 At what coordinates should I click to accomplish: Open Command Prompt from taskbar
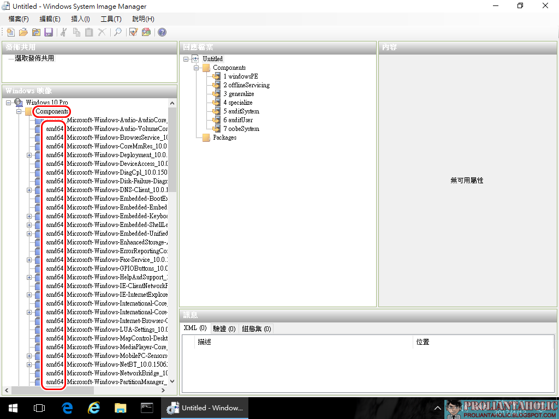[147, 408]
